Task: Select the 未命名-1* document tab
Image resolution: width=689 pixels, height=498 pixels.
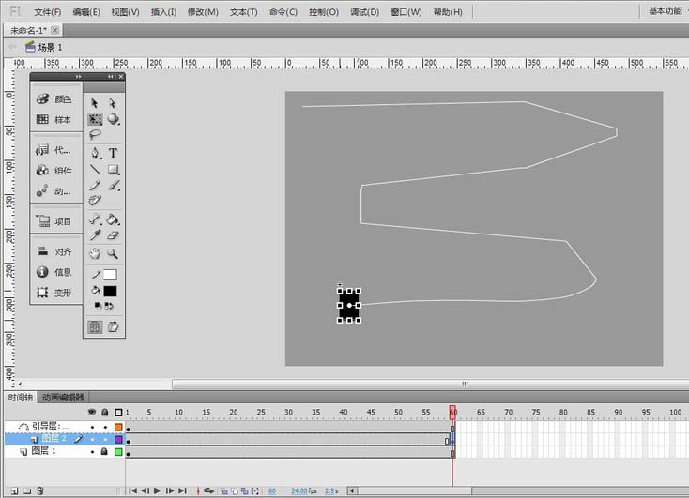Action: tap(28, 30)
